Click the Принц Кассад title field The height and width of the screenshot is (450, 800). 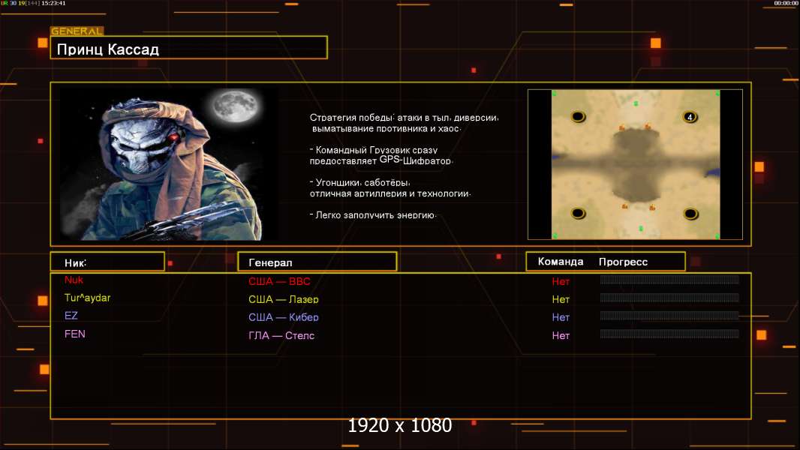[188, 49]
